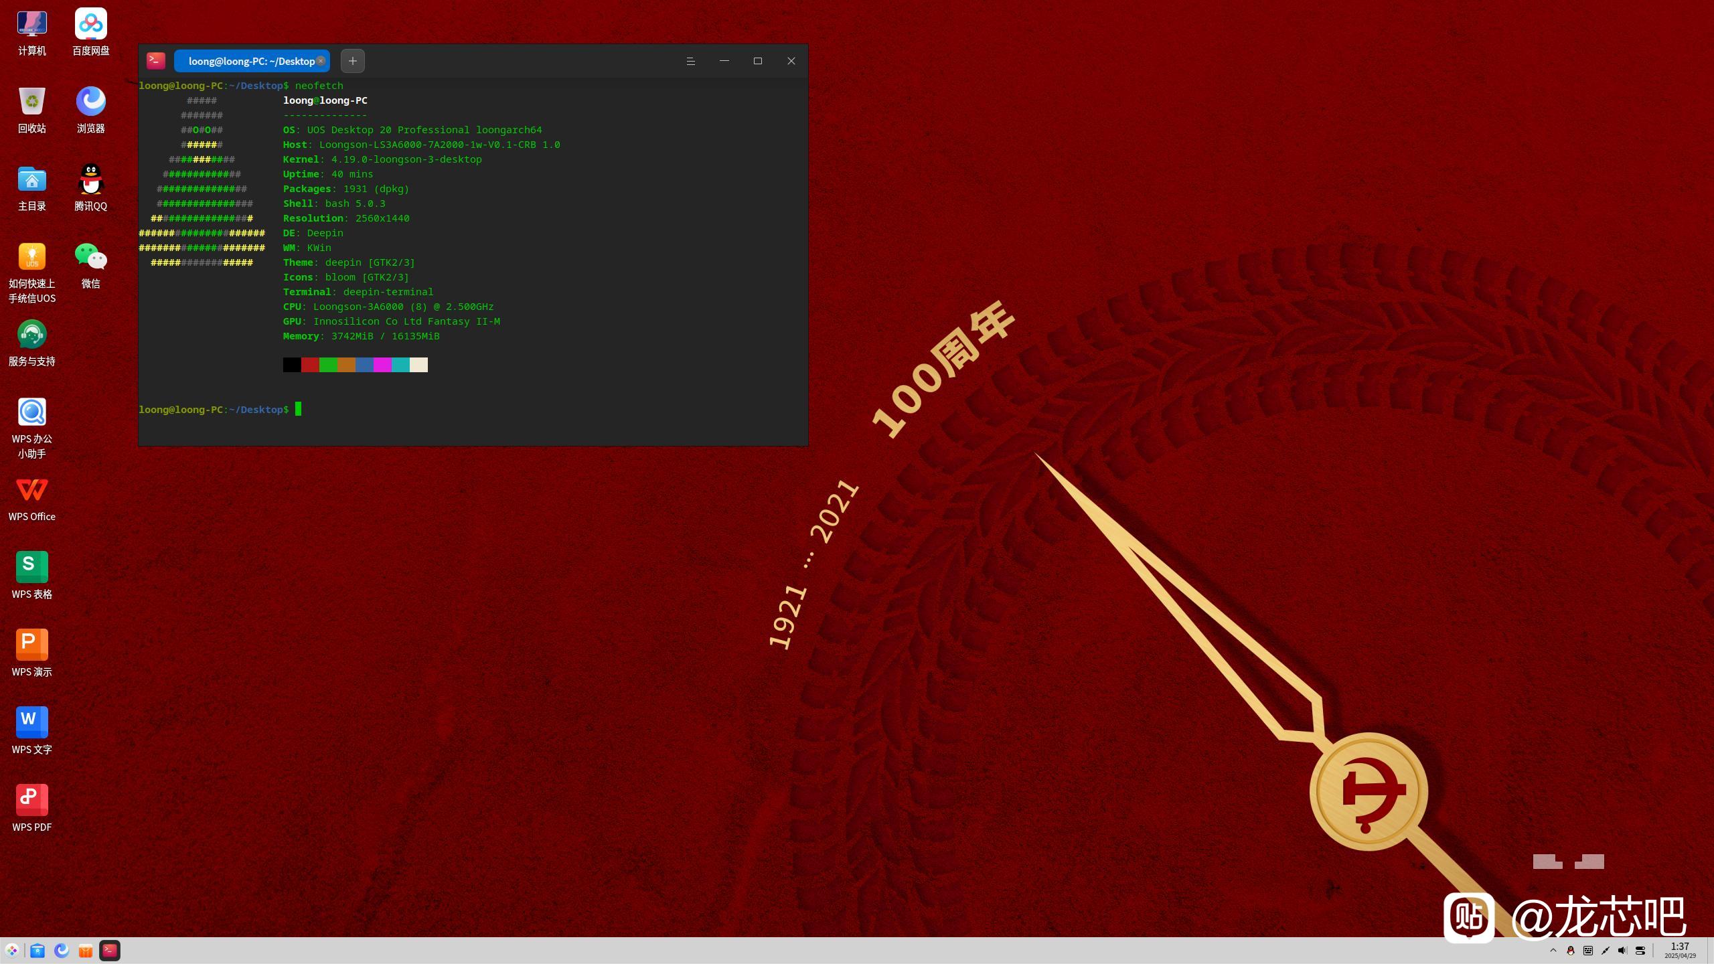Open the app store from the taskbar

tap(86, 951)
